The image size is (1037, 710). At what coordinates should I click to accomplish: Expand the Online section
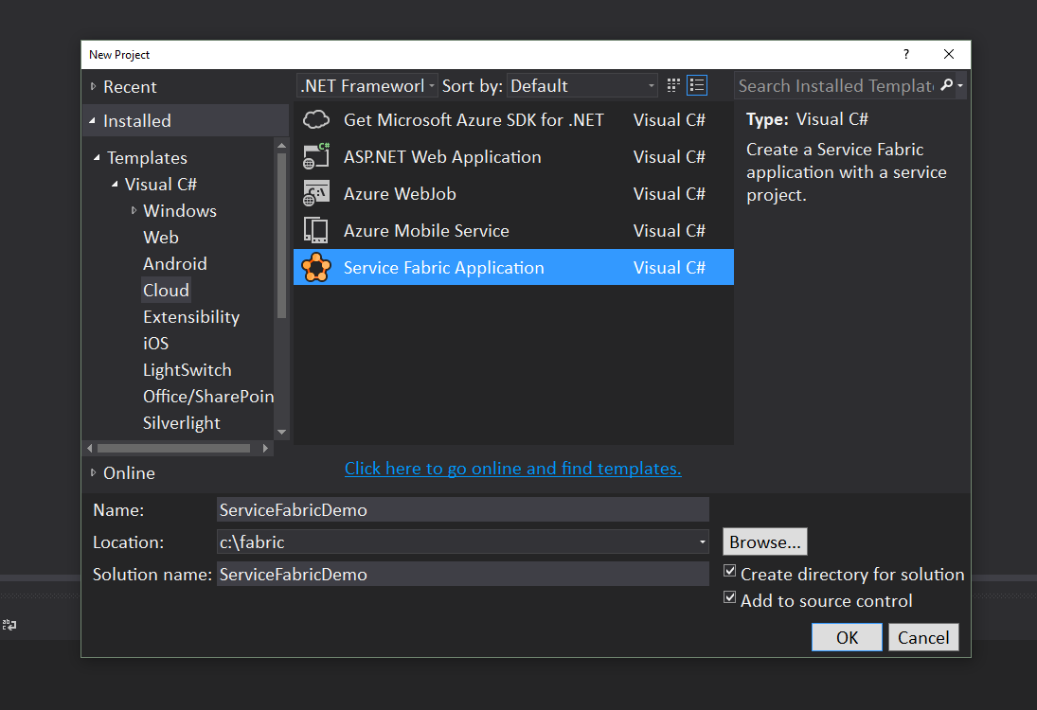(x=93, y=472)
